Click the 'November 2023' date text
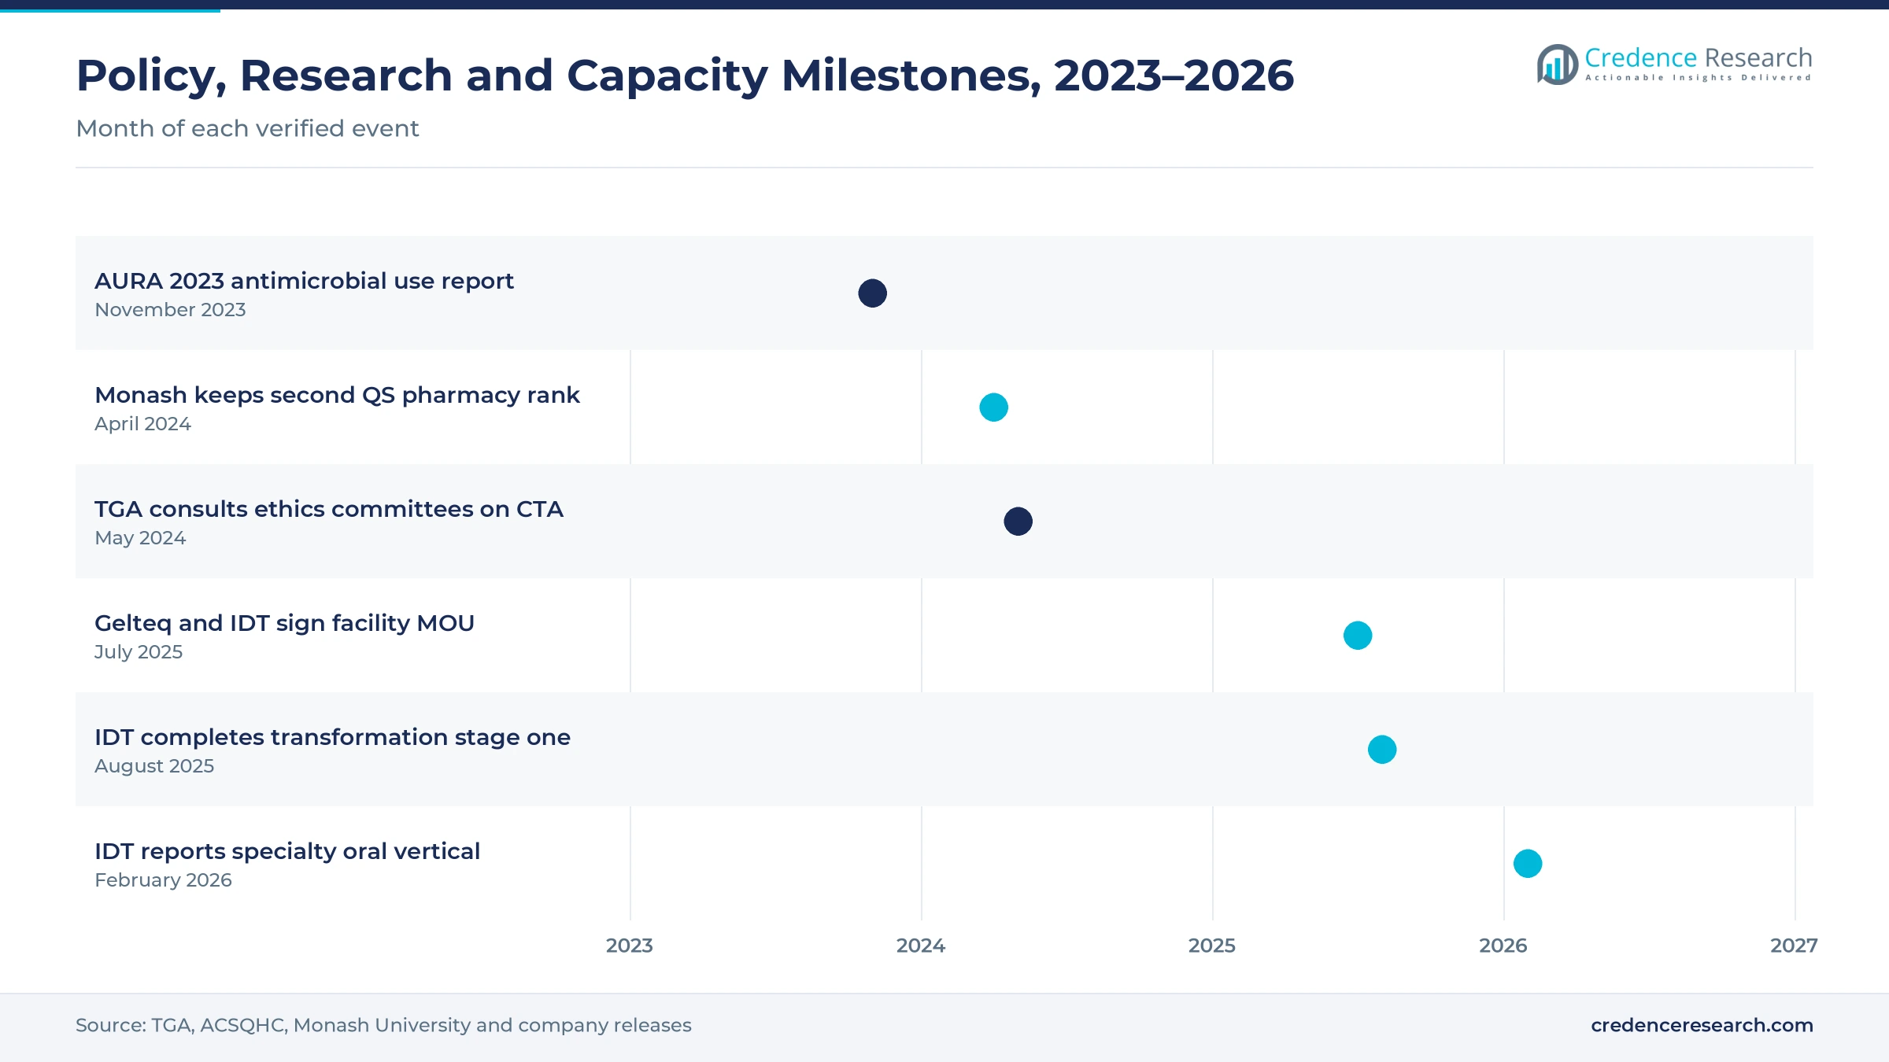This screenshot has height=1062, width=1889. 170,310
